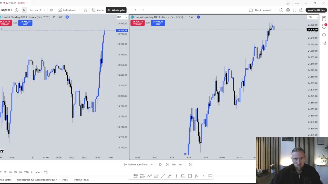Open the Balken auswählen bar selection dropdown
This screenshot has height=184, width=328.
coord(138,165)
